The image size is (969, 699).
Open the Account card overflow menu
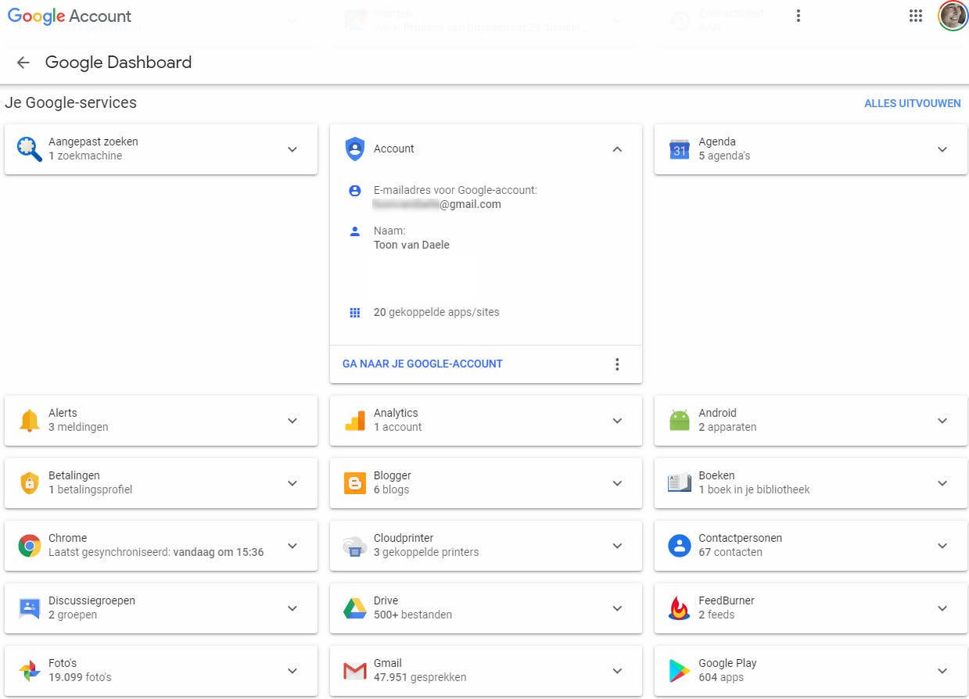point(617,364)
